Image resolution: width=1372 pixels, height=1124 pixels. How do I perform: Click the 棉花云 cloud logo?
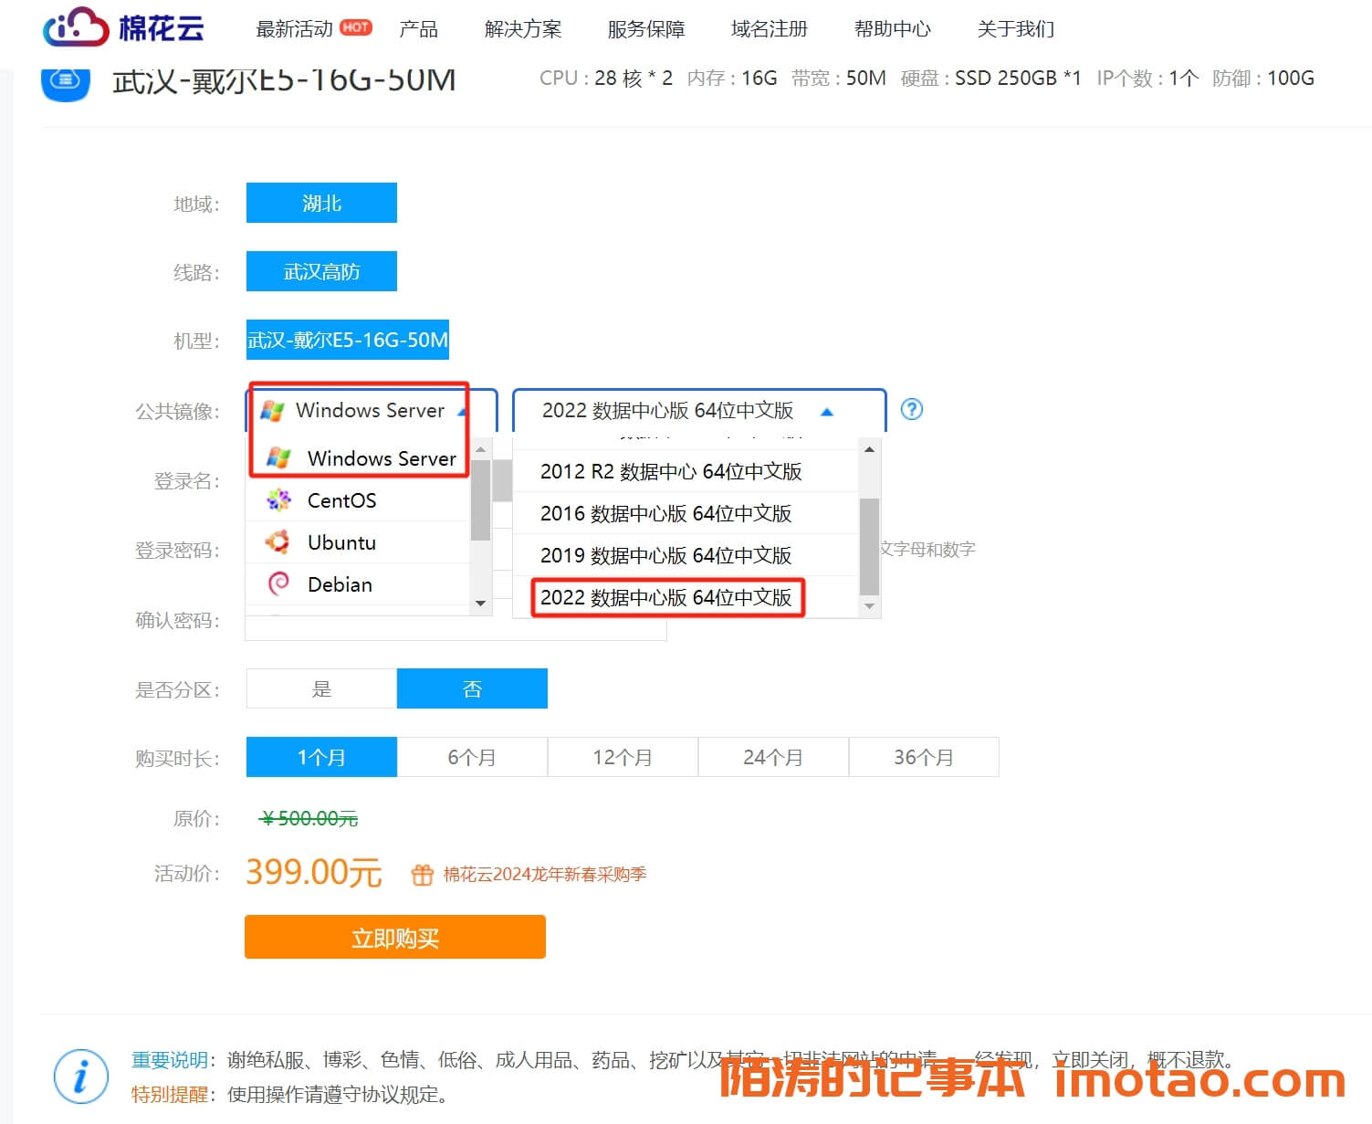123,27
